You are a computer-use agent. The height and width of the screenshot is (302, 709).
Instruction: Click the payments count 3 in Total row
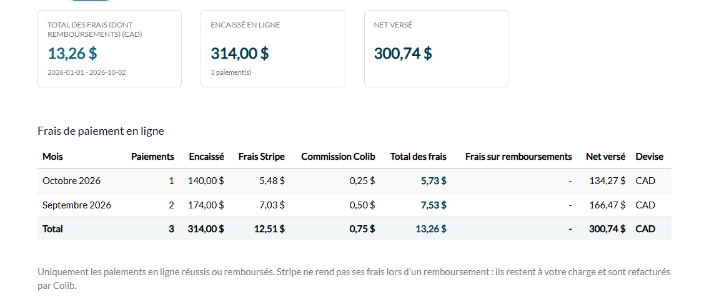point(171,229)
